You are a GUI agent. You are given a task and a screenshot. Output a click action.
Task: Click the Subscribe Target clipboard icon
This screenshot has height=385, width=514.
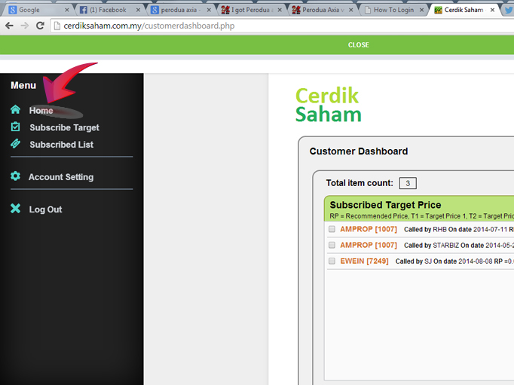tap(15, 127)
